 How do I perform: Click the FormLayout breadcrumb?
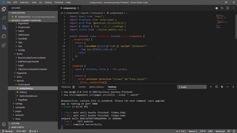pyautogui.click(x=97, y=13)
